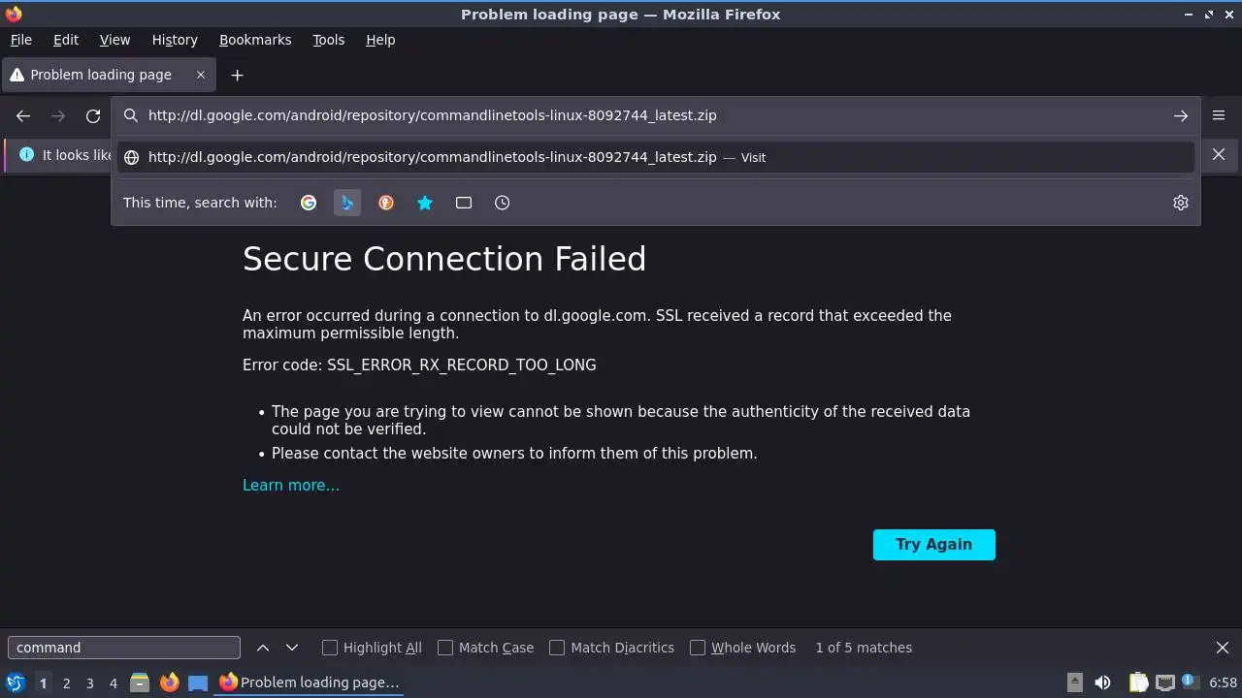
Task: Reload the current page
Action: coord(93,116)
